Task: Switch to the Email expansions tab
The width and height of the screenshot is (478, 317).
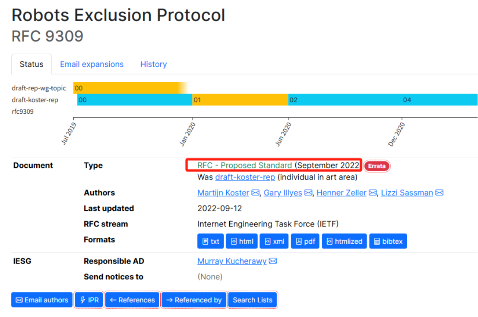Action: click(92, 64)
